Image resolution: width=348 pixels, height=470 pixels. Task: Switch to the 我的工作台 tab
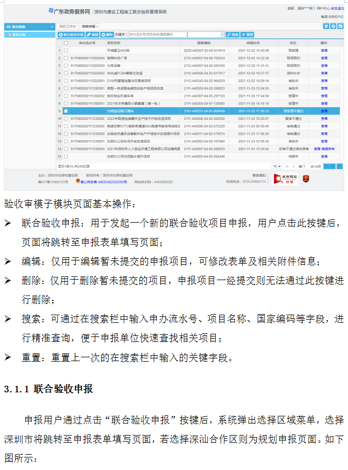pyautogui.click(x=68, y=26)
